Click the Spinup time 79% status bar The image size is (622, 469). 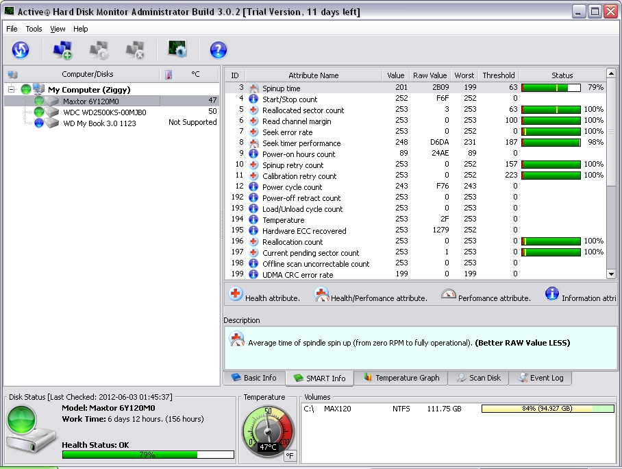[x=551, y=88]
